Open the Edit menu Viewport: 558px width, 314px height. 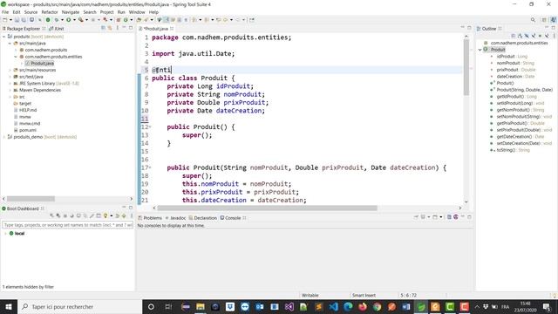[x=17, y=12]
